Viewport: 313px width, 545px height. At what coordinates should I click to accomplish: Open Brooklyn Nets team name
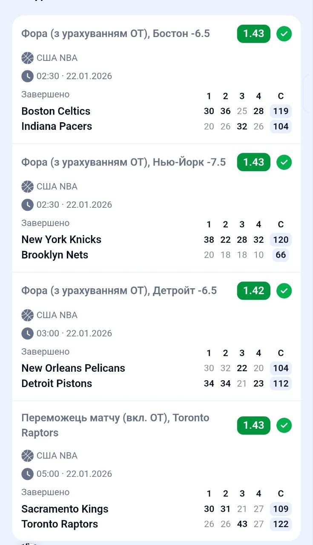point(55,255)
